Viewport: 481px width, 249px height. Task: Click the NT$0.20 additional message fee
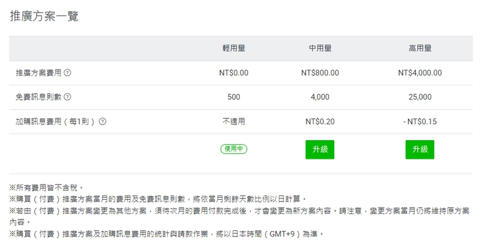320,121
